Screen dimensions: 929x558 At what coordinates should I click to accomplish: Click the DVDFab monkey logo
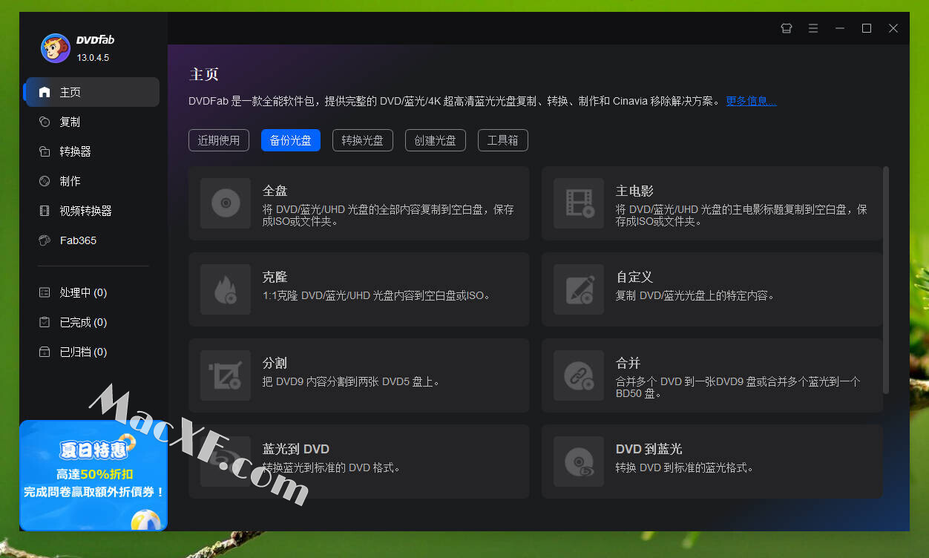pos(56,48)
